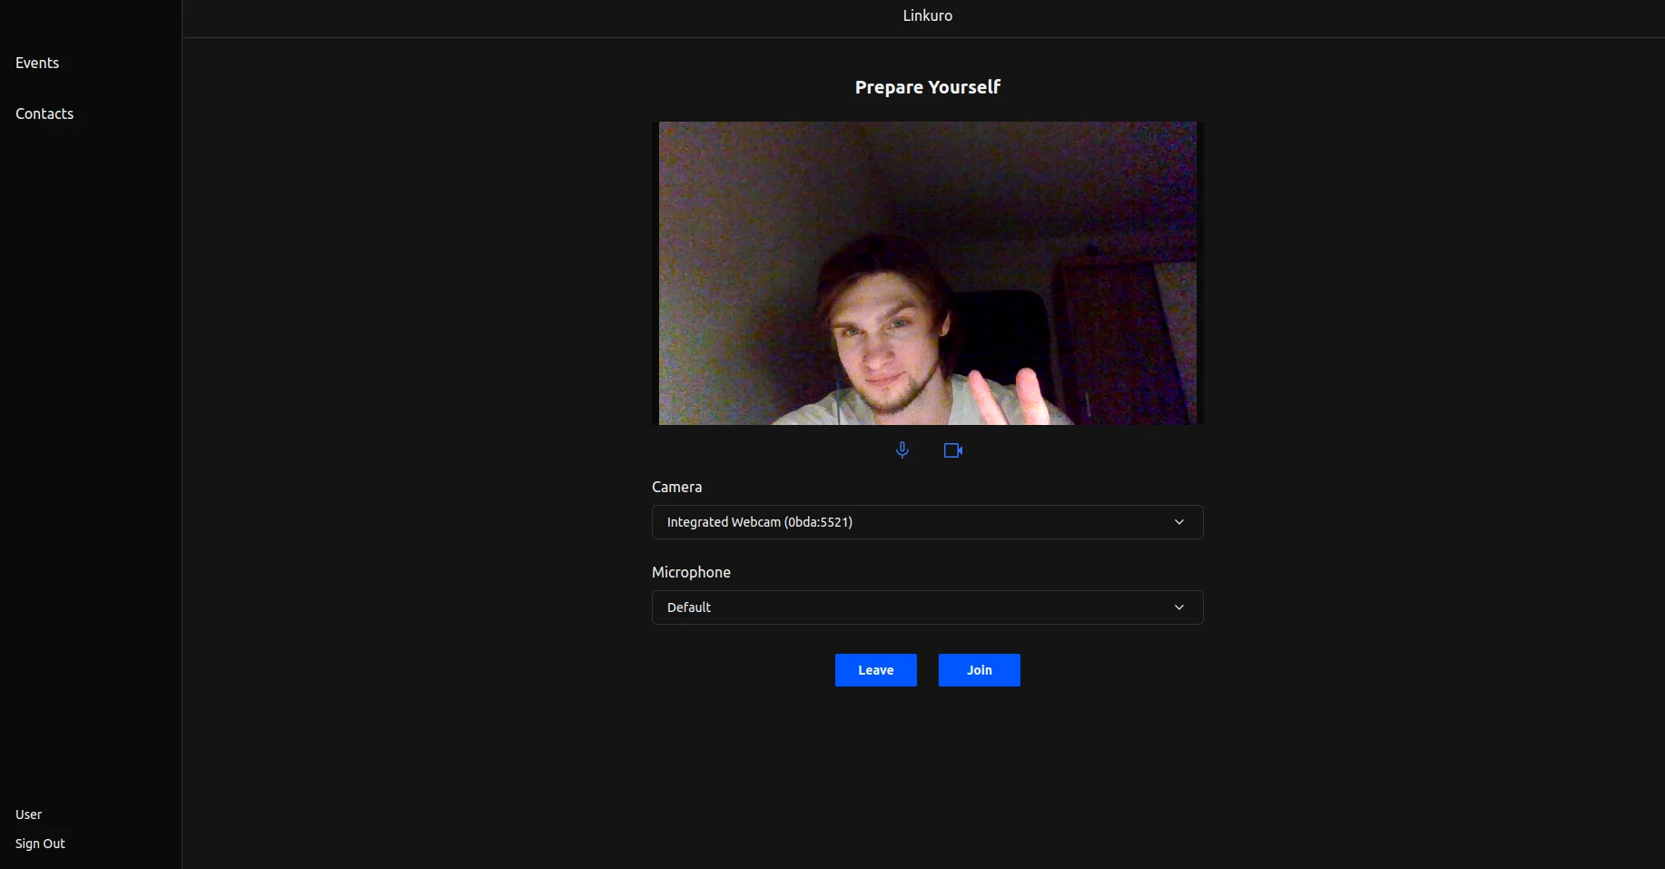Expand the Camera dropdown chevron
The image size is (1665, 869).
[1178, 522]
